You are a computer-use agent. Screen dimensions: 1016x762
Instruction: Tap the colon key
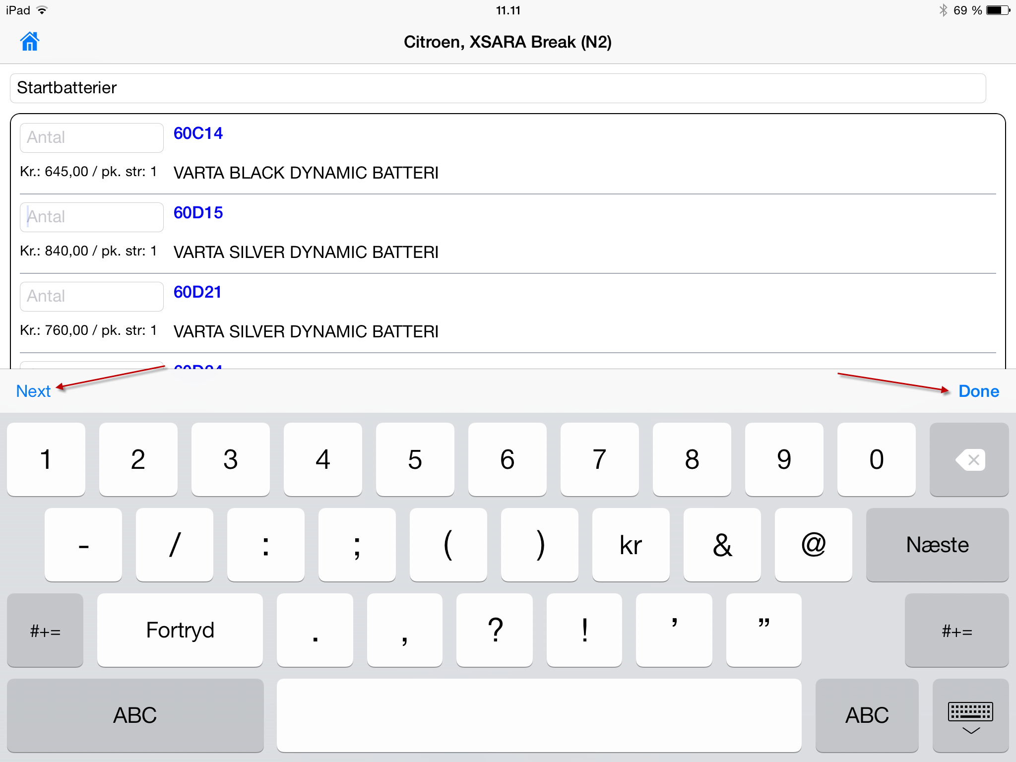coord(266,545)
